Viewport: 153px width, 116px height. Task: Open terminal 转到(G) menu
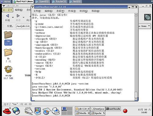tap(84, 11)
